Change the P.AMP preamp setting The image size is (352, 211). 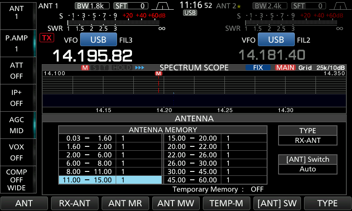(17, 43)
